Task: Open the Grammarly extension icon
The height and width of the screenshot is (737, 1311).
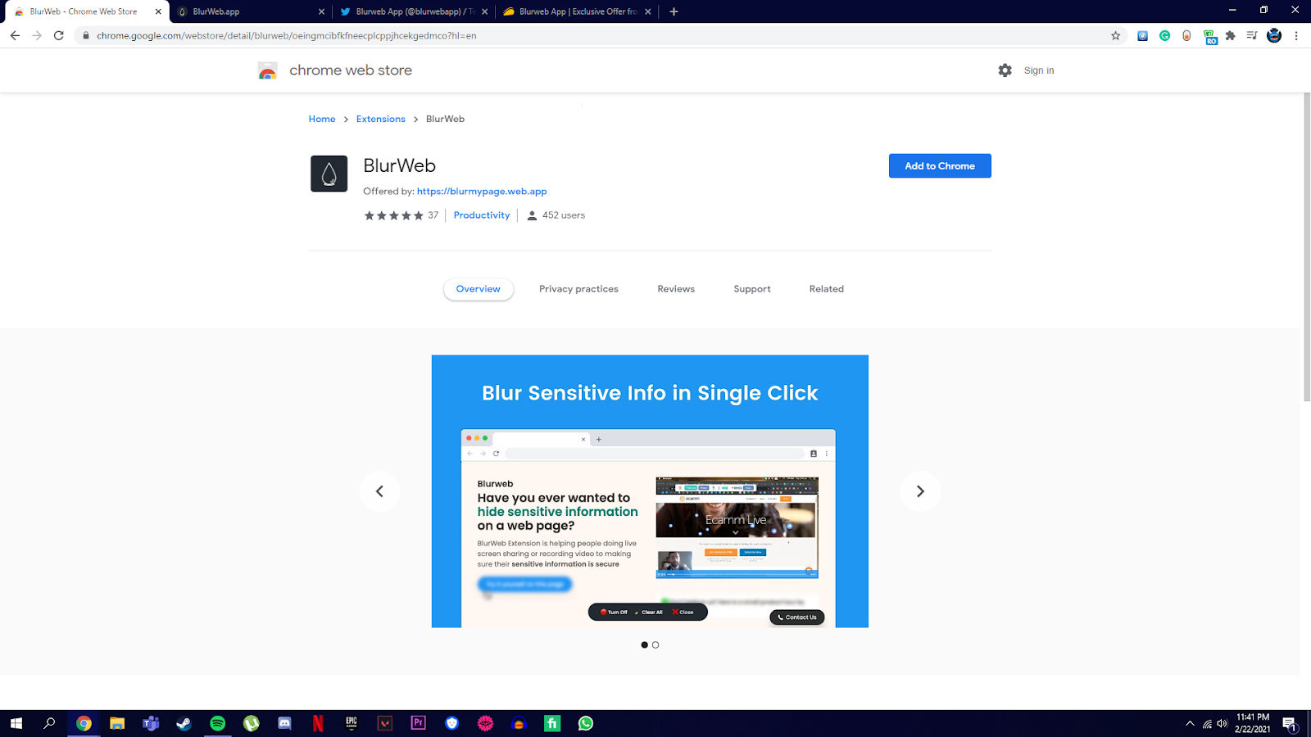Action: (x=1164, y=35)
